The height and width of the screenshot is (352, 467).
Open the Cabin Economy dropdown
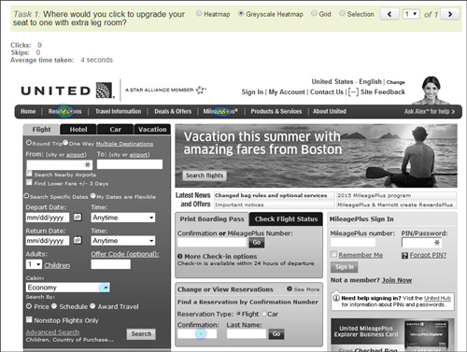pyautogui.click(x=68, y=288)
